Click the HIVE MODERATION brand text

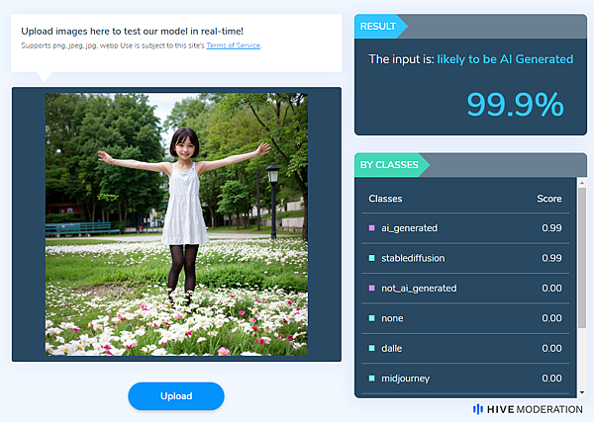[x=535, y=409]
